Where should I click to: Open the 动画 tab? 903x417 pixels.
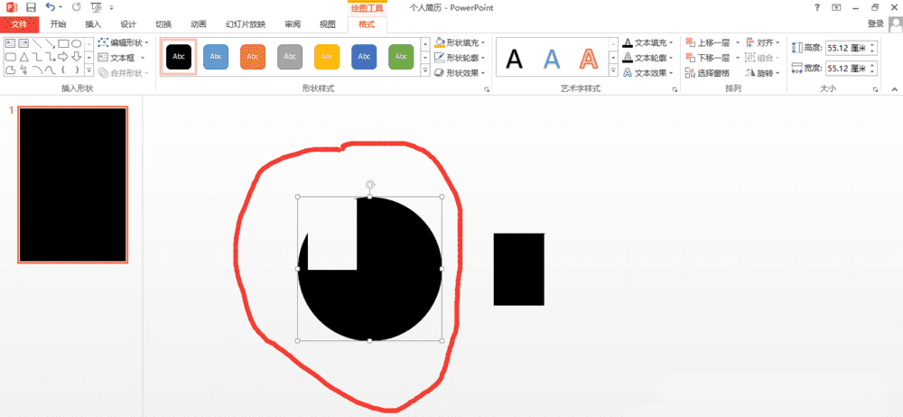pyautogui.click(x=199, y=24)
